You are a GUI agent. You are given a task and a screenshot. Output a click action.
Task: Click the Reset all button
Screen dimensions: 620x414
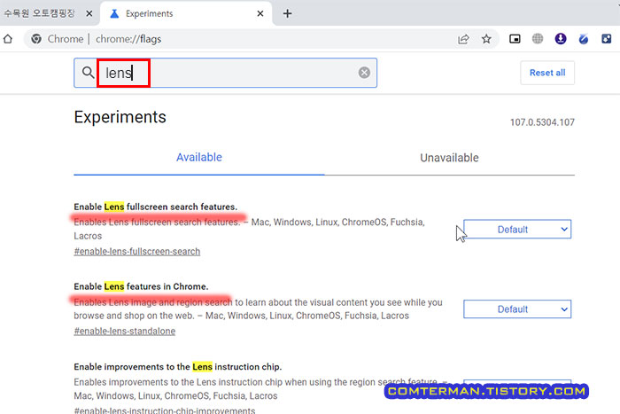tap(547, 73)
